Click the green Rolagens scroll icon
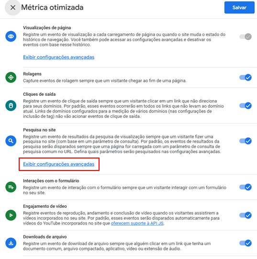 tap(11, 77)
